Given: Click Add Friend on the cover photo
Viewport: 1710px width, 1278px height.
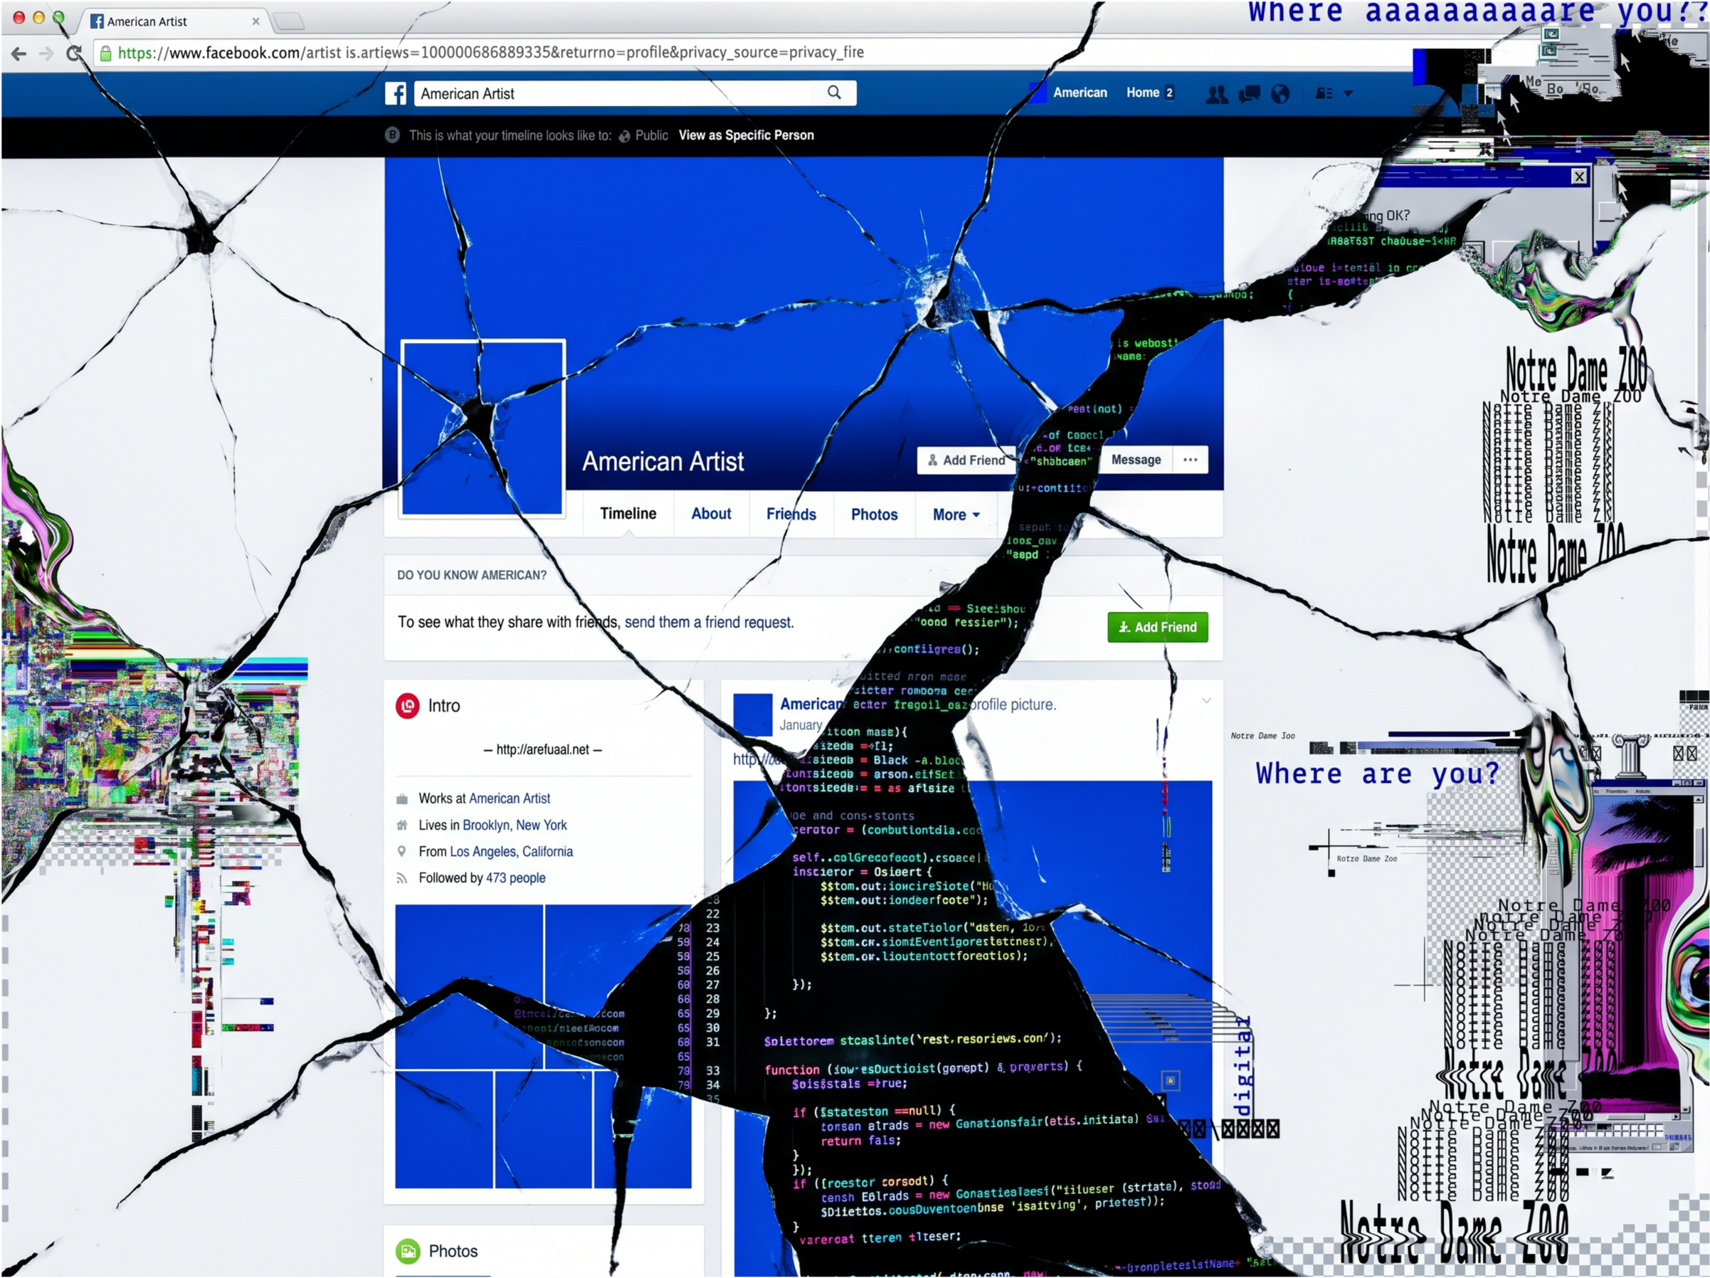Looking at the screenshot, I should [966, 460].
